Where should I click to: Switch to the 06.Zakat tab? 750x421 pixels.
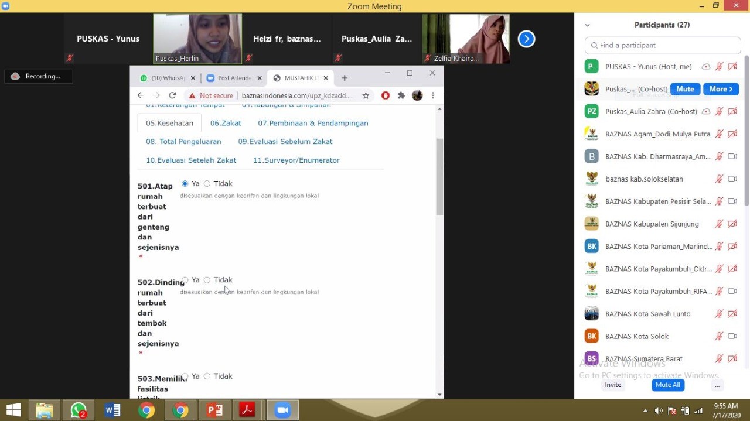(x=226, y=123)
